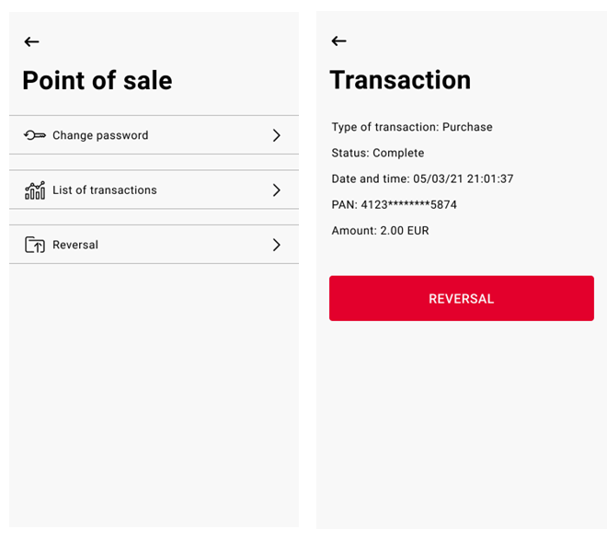Open Reversal via its right chevron
Screen dimensions: 607x540
click(x=276, y=245)
